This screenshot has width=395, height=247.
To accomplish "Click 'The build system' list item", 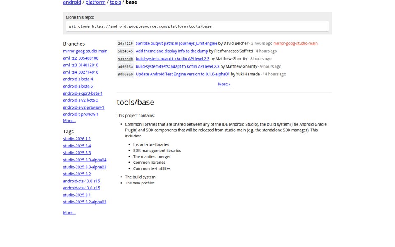I will pos(140,177).
